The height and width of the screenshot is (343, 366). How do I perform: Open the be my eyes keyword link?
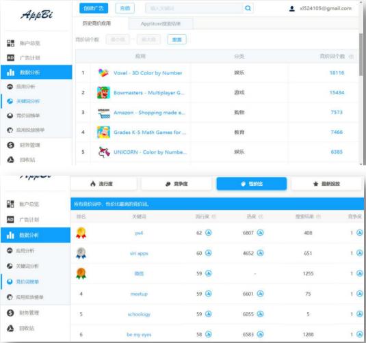coord(139,335)
